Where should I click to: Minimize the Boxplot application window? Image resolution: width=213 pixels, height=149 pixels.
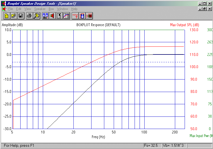200,4
